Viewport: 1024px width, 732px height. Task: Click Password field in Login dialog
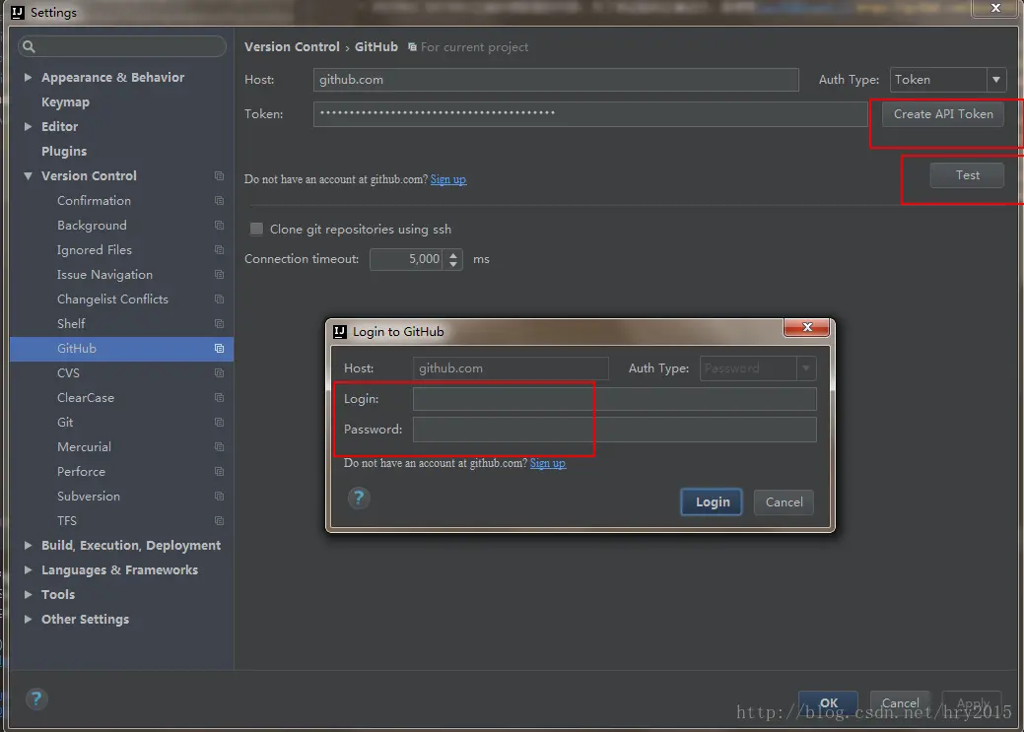[615, 430]
